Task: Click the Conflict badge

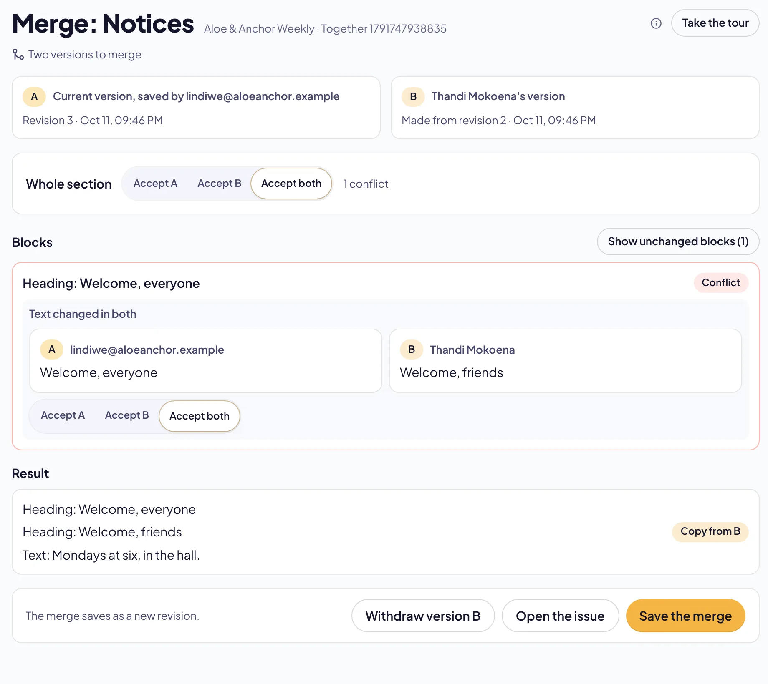Action: pos(721,283)
